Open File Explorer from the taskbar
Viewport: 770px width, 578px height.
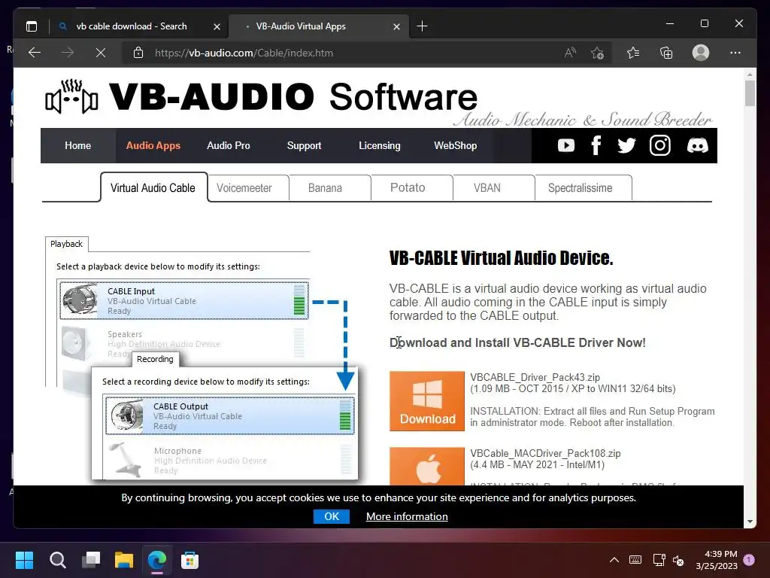pyautogui.click(x=124, y=560)
